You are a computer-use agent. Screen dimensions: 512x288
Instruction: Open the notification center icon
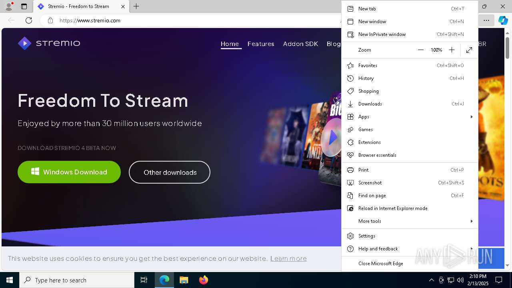499,280
